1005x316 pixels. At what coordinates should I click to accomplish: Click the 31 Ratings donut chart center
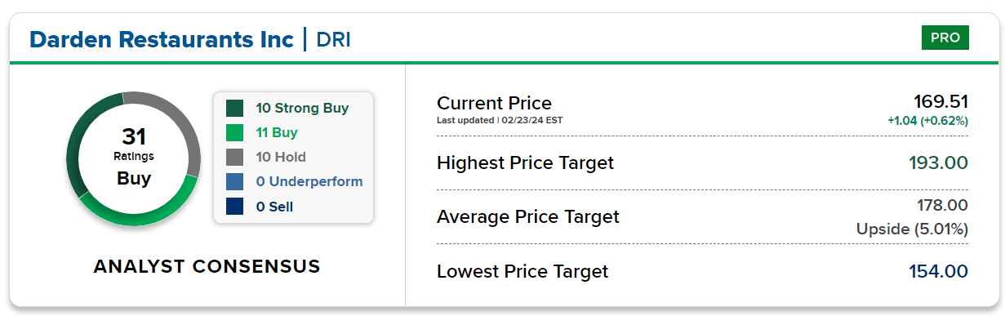click(x=133, y=158)
